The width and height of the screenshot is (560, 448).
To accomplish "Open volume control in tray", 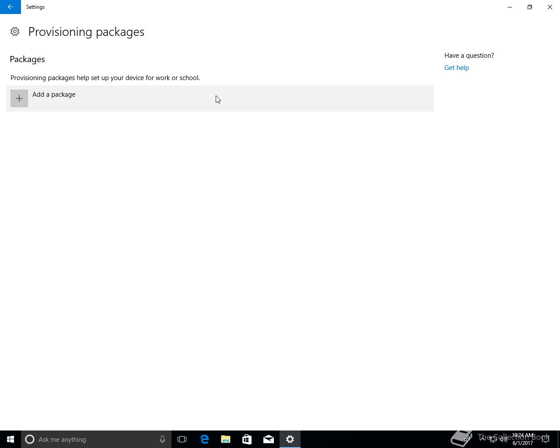I will point(504,439).
